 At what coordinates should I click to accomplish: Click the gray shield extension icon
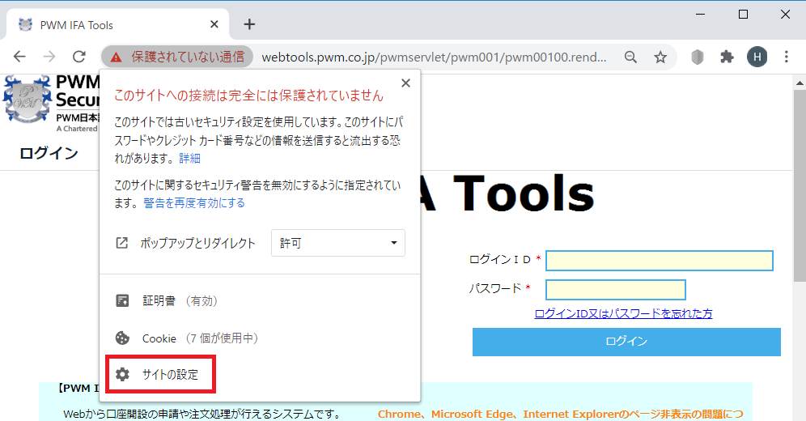(x=697, y=57)
